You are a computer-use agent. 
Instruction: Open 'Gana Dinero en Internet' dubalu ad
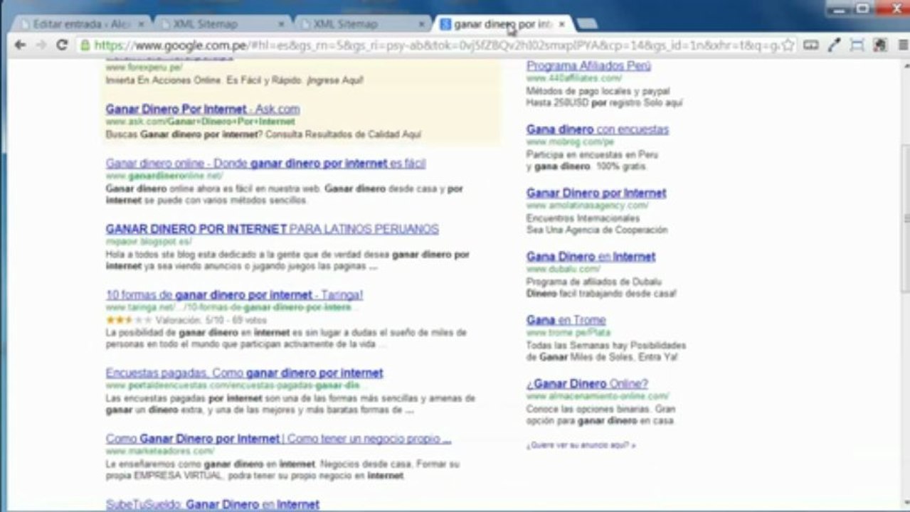tap(591, 256)
